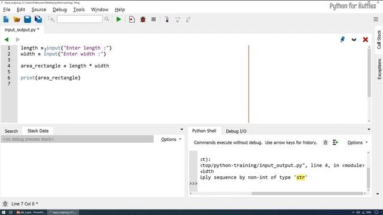
Task: Open a file using the folder icon
Action: (x=17, y=19)
